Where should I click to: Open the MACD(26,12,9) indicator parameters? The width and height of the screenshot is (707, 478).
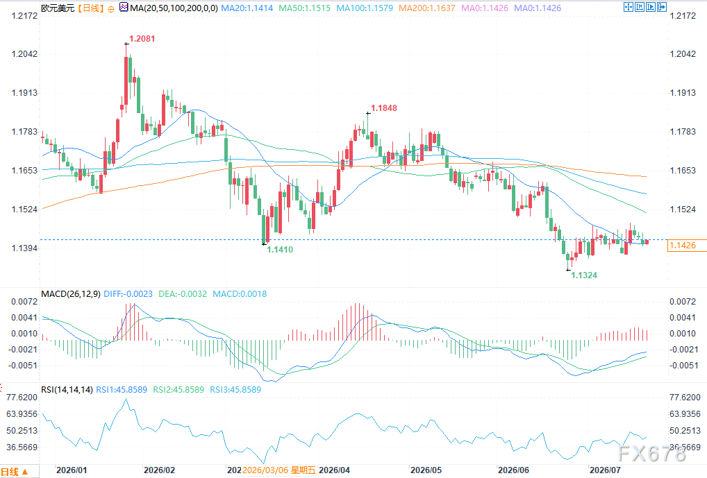[x=71, y=293]
